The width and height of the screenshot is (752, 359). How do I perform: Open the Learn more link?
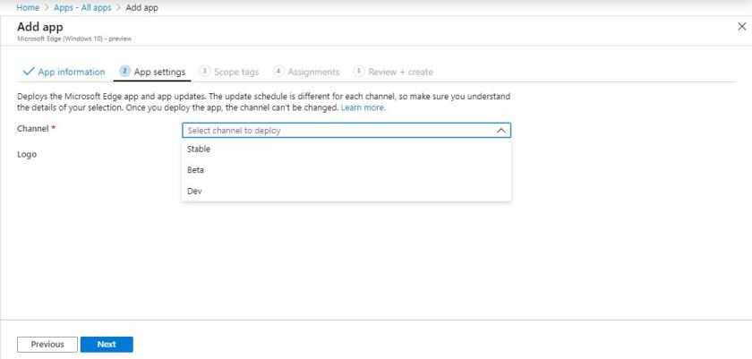363,107
